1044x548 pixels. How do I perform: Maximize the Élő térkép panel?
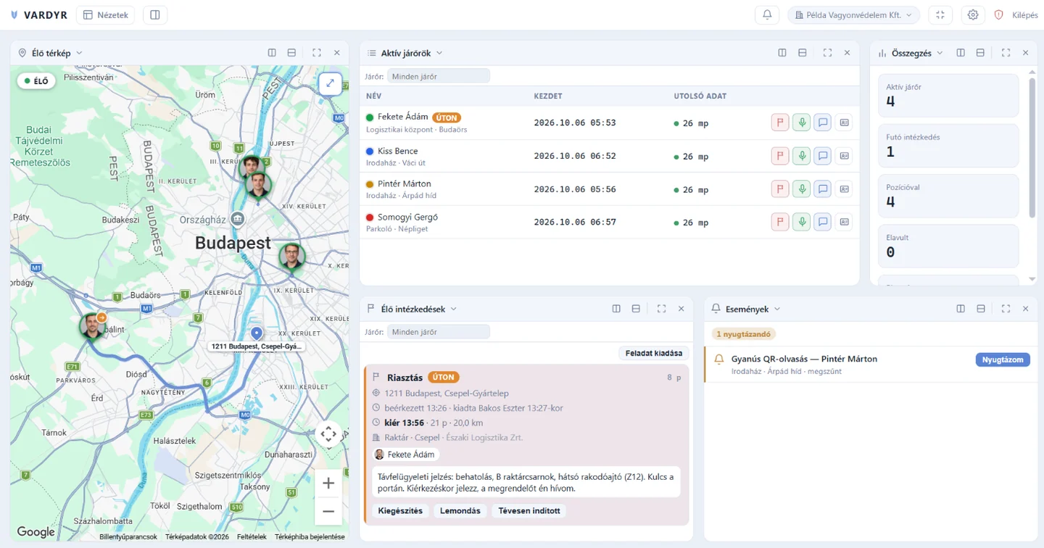point(317,53)
